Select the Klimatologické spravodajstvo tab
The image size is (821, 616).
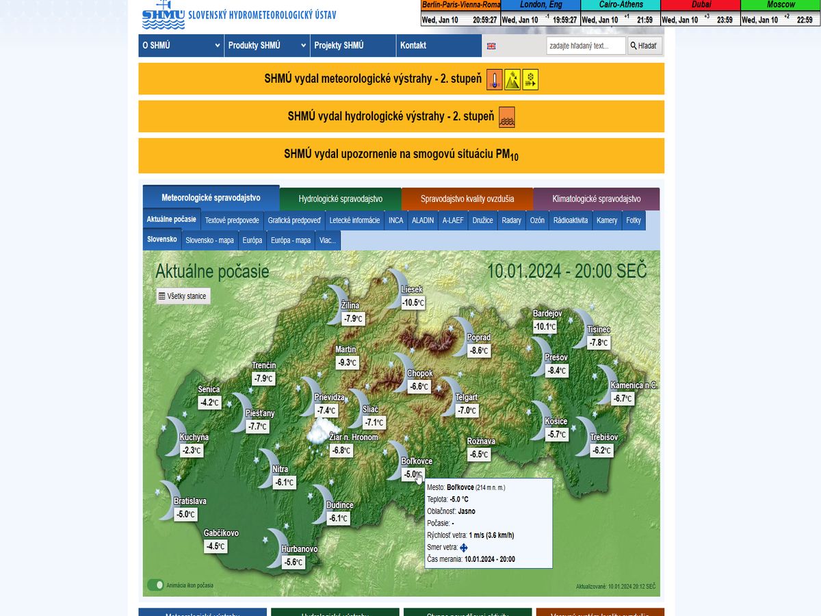596,199
